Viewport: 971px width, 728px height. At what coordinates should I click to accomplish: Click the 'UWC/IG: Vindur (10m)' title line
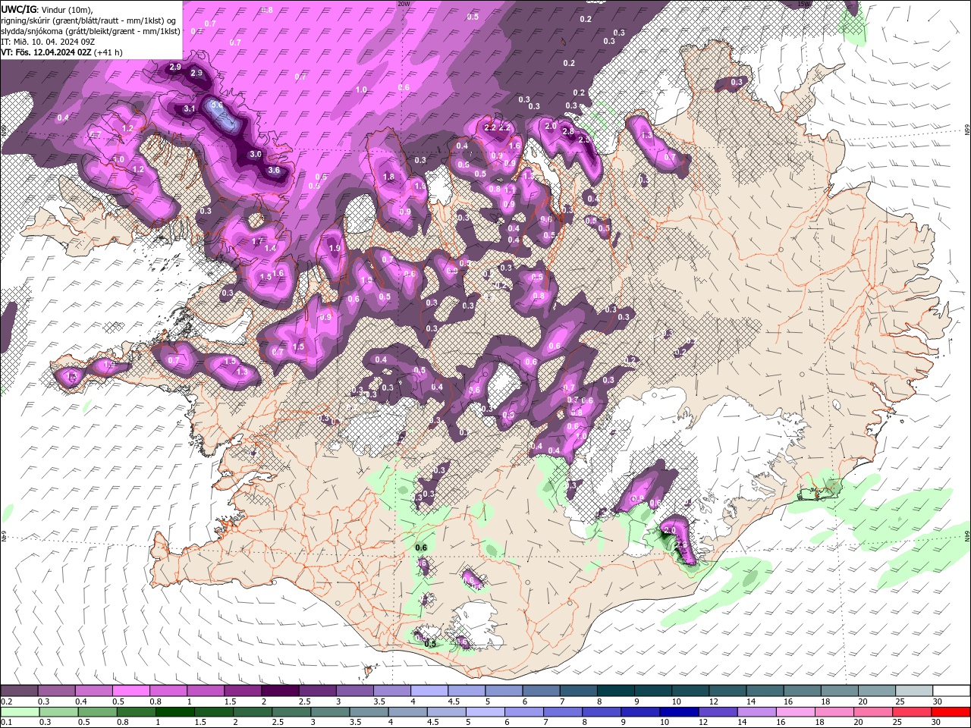(47, 9)
